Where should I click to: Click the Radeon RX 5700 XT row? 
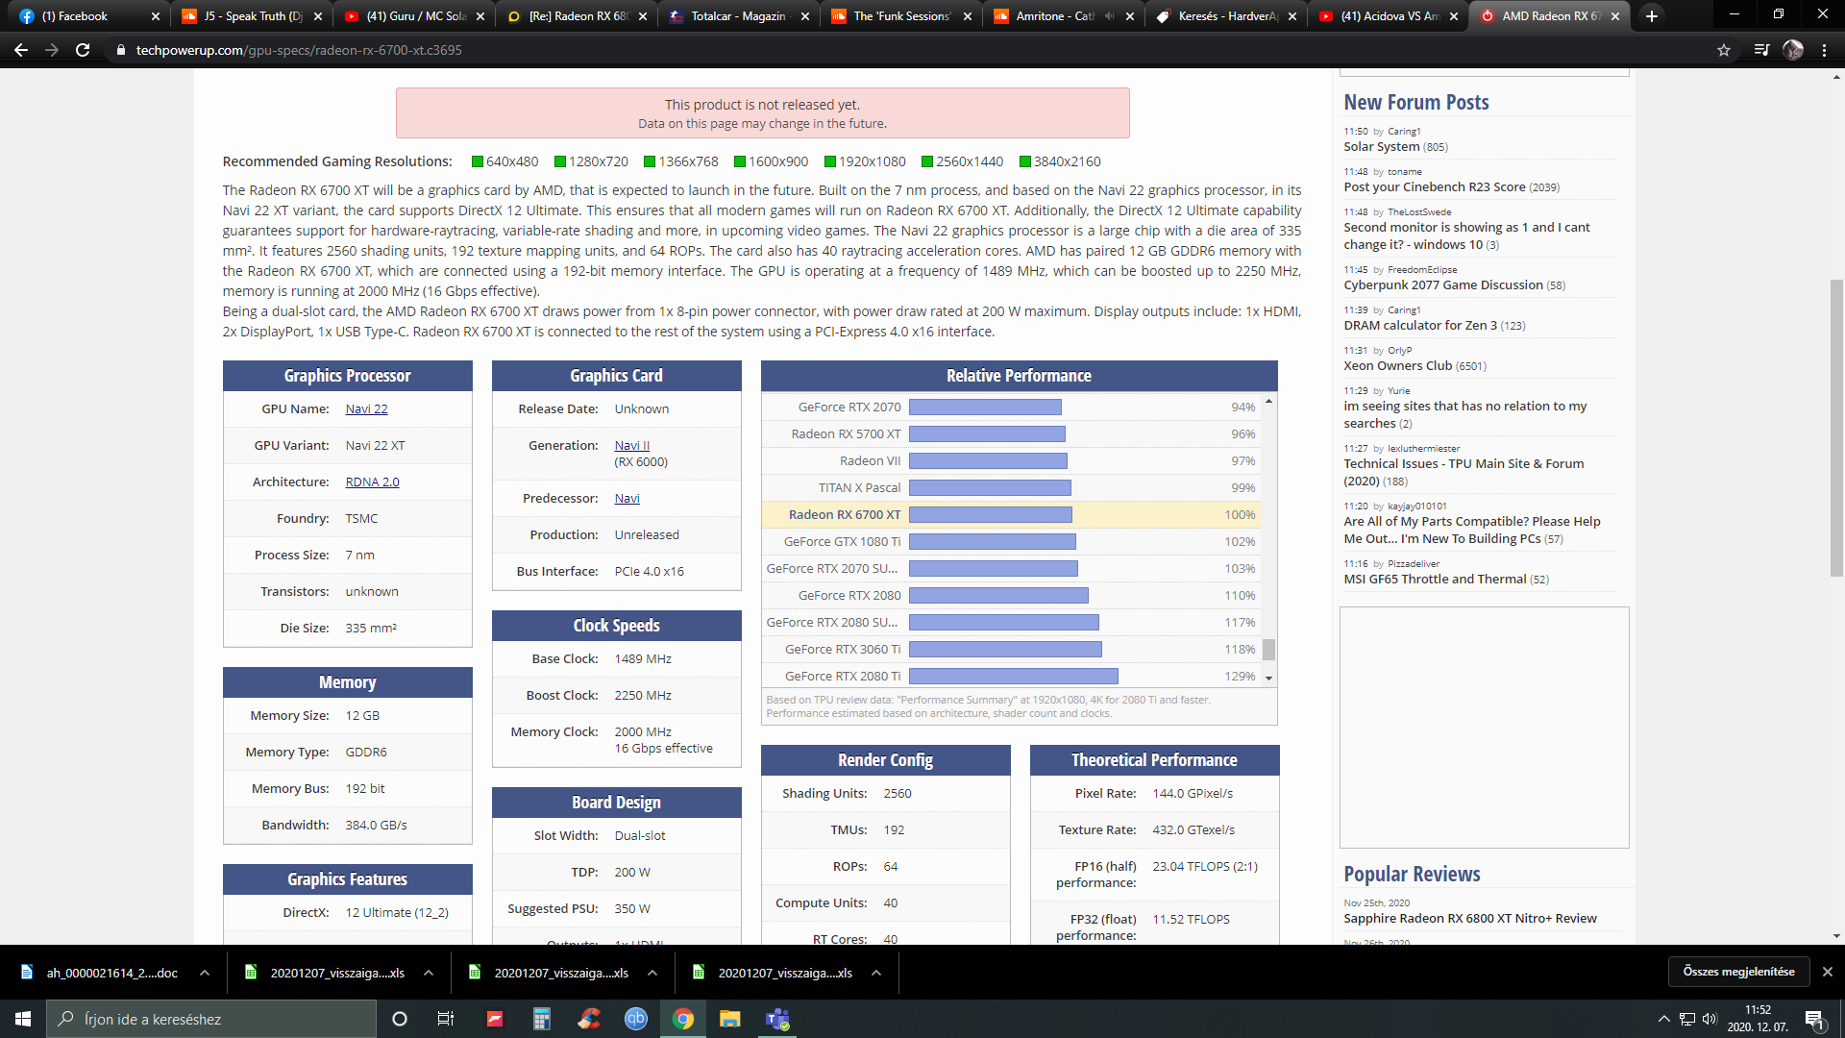(x=1012, y=433)
